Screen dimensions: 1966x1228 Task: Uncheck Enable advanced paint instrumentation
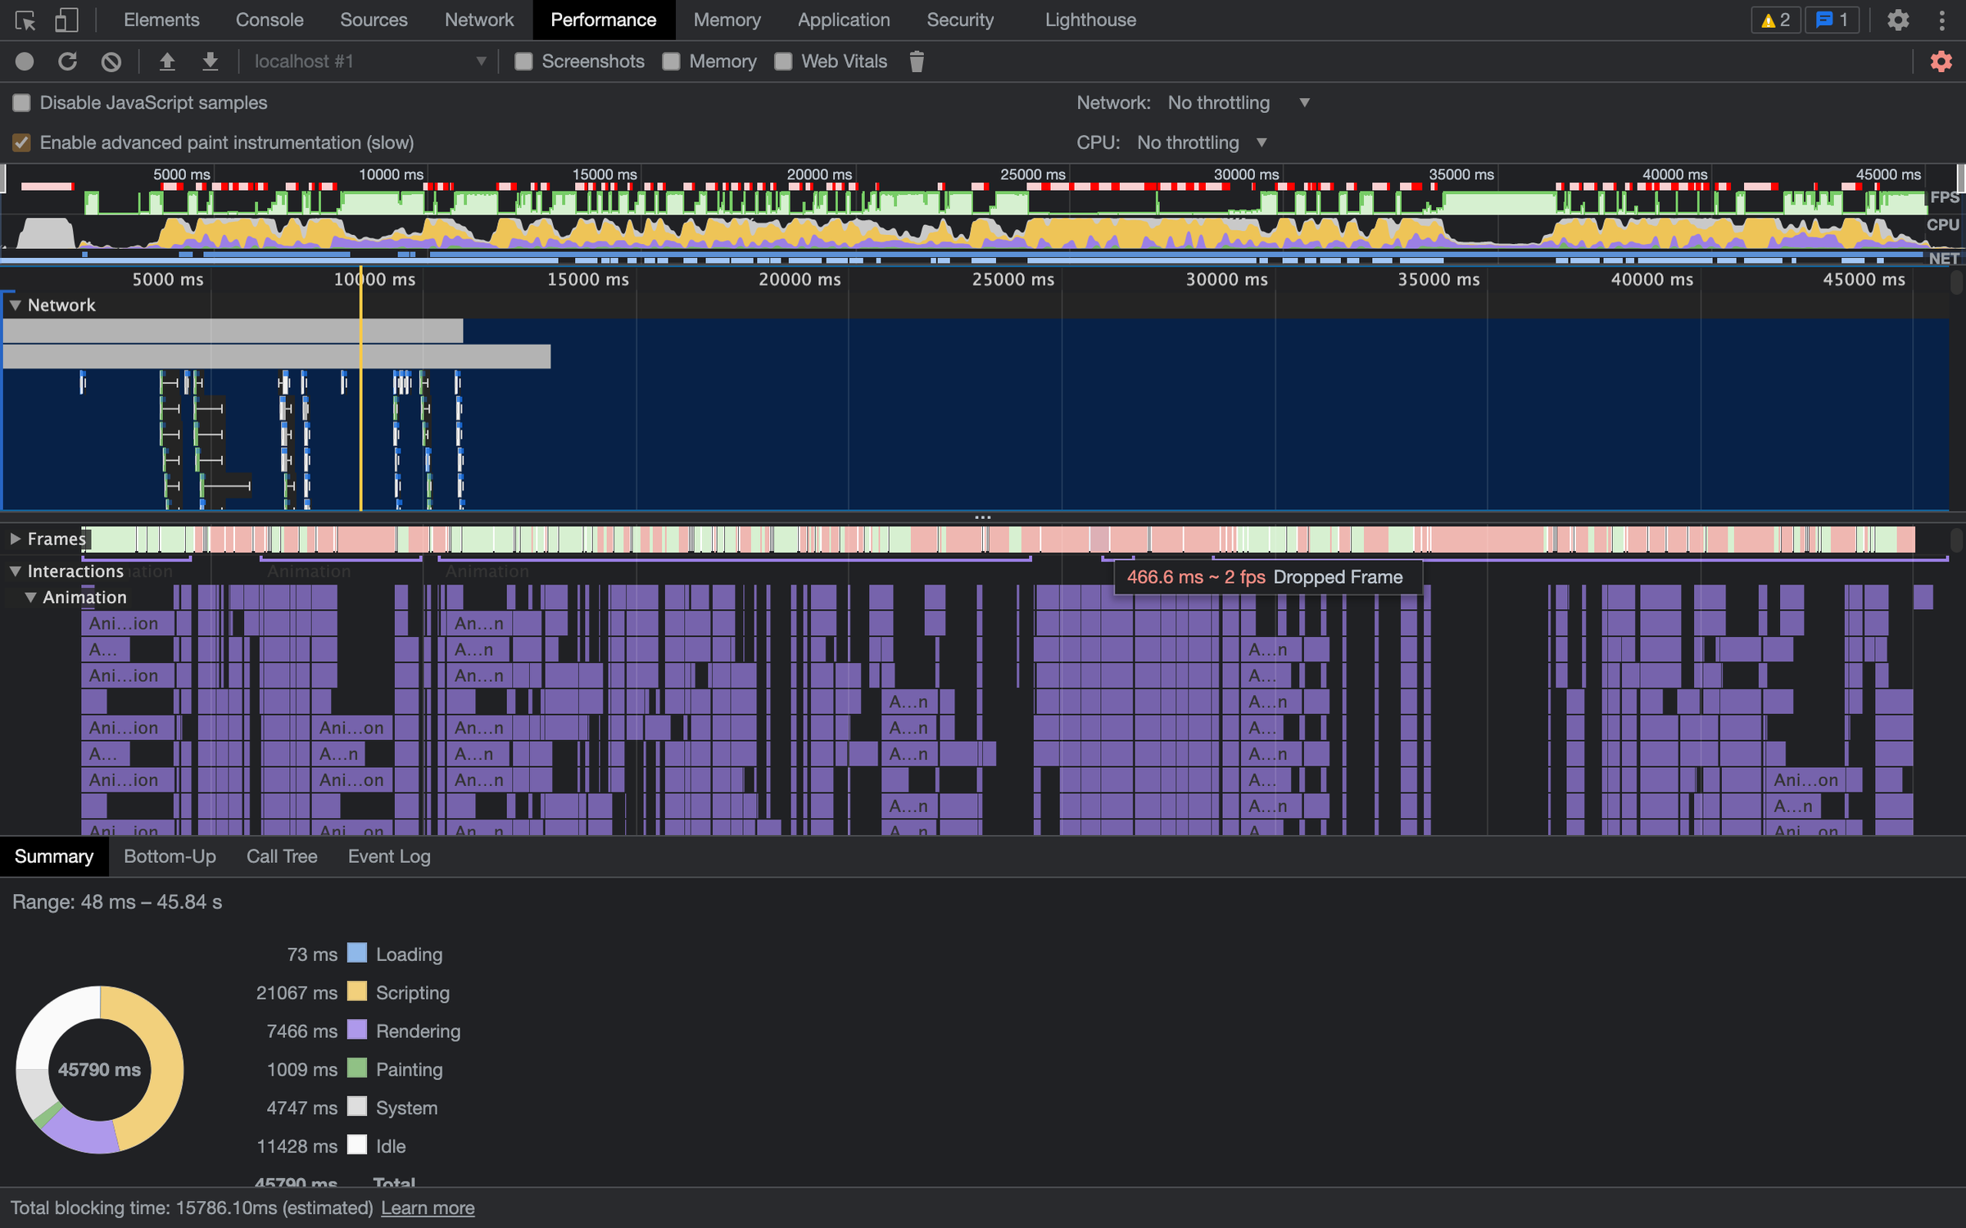click(22, 142)
